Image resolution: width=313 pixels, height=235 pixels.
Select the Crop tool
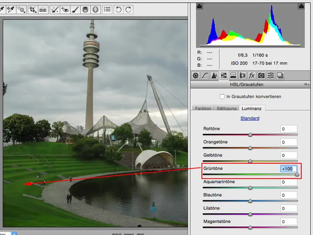coord(33,9)
